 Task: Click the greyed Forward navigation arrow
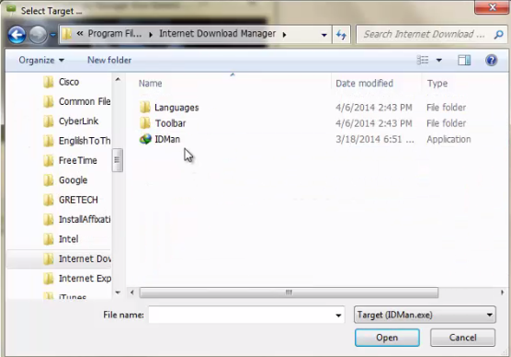[38, 35]
